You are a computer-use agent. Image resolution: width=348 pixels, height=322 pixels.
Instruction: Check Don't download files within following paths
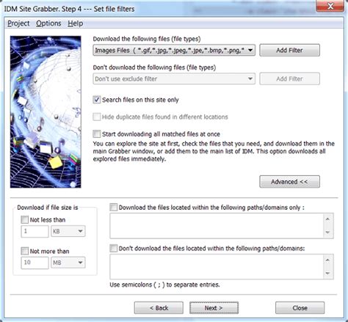(x=114, y=249)
